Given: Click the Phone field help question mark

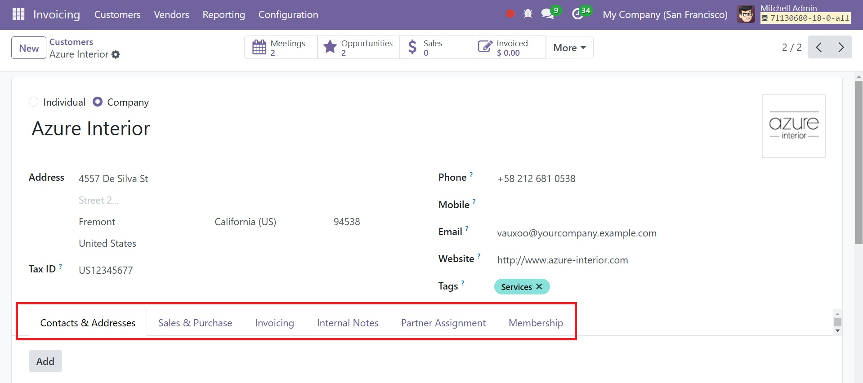Looking at the screenshot, I should point(471,174).
